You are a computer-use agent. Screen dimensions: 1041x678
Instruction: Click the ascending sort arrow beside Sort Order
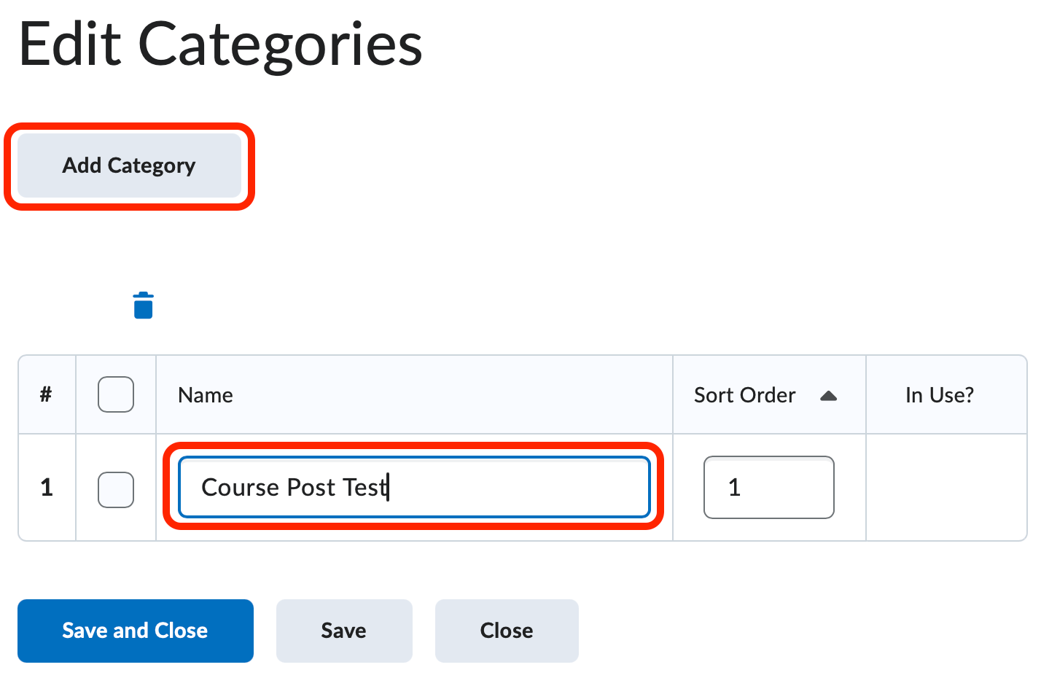[830, 394]
